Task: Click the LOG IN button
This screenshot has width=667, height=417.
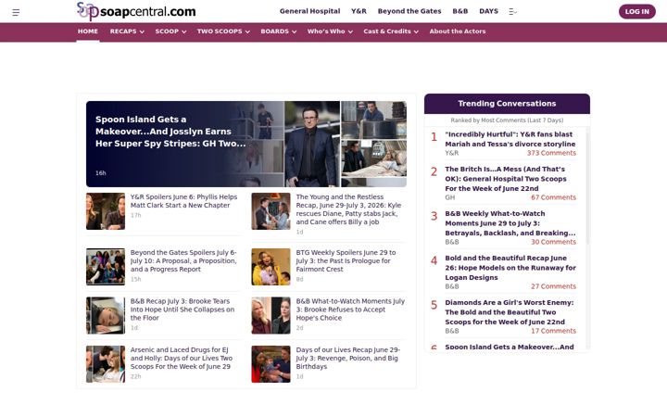Action: 636,11
